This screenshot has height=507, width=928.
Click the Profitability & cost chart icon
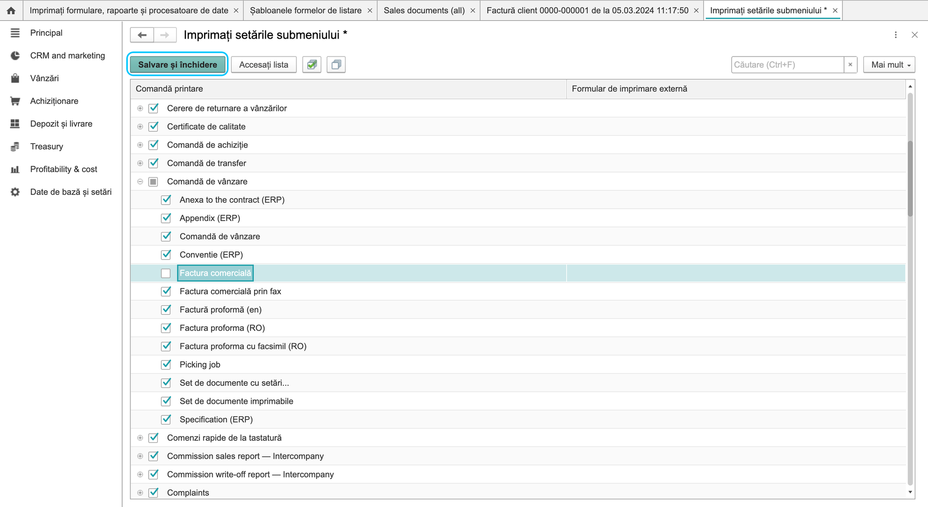15,169
